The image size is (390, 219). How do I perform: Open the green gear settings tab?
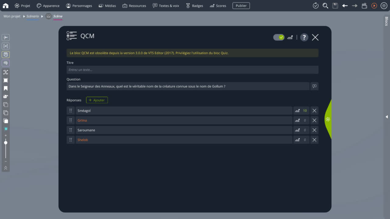(328, 119)
